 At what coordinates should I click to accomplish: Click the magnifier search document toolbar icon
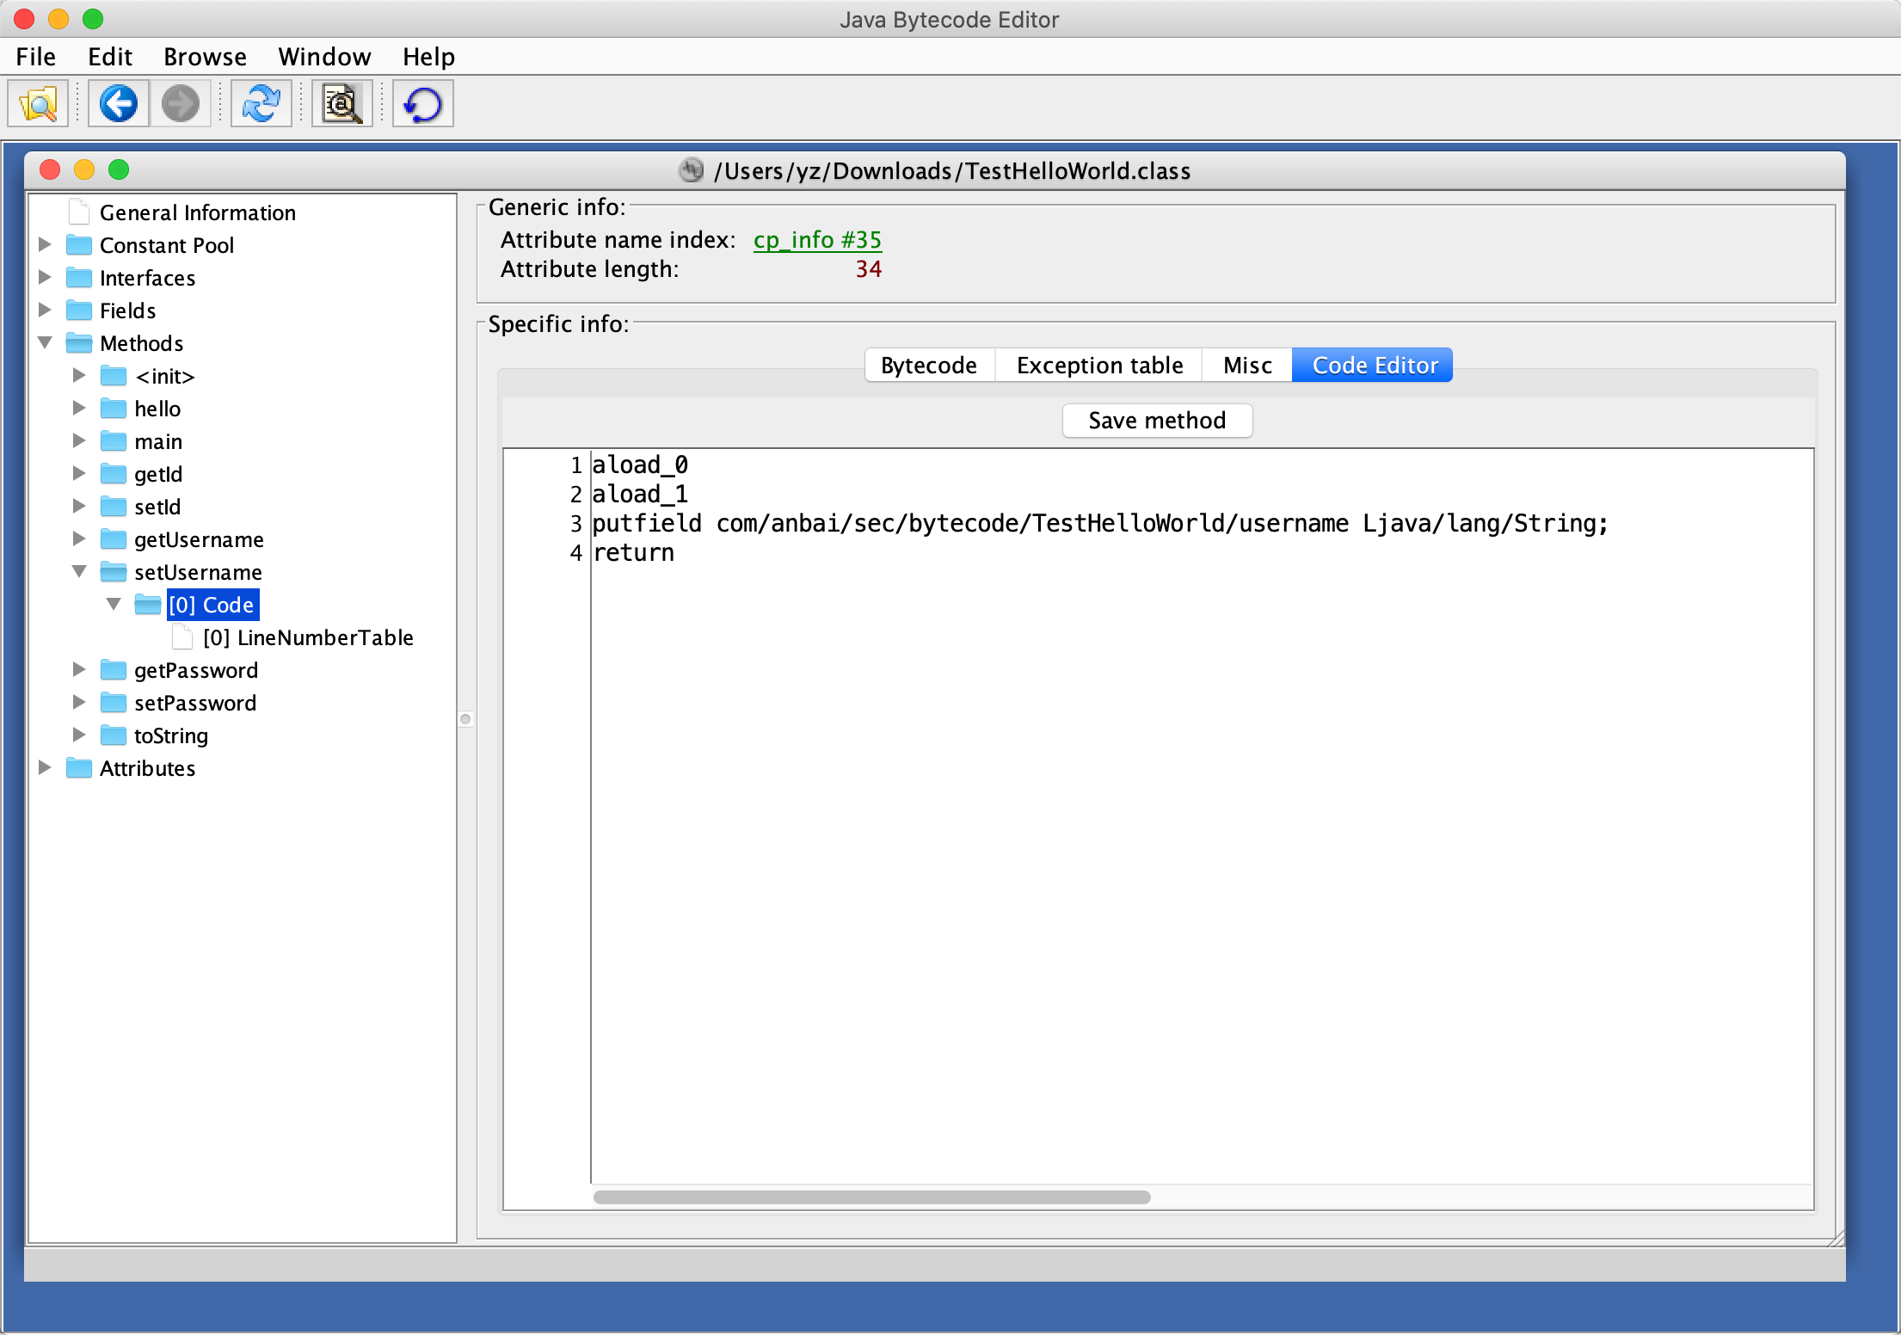click(341, 104)
